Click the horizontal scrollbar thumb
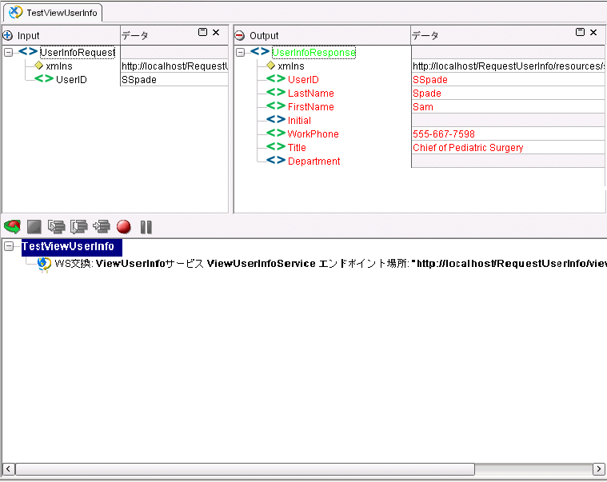This screenshot has height=482, width=607. click(x=245, y=469)
